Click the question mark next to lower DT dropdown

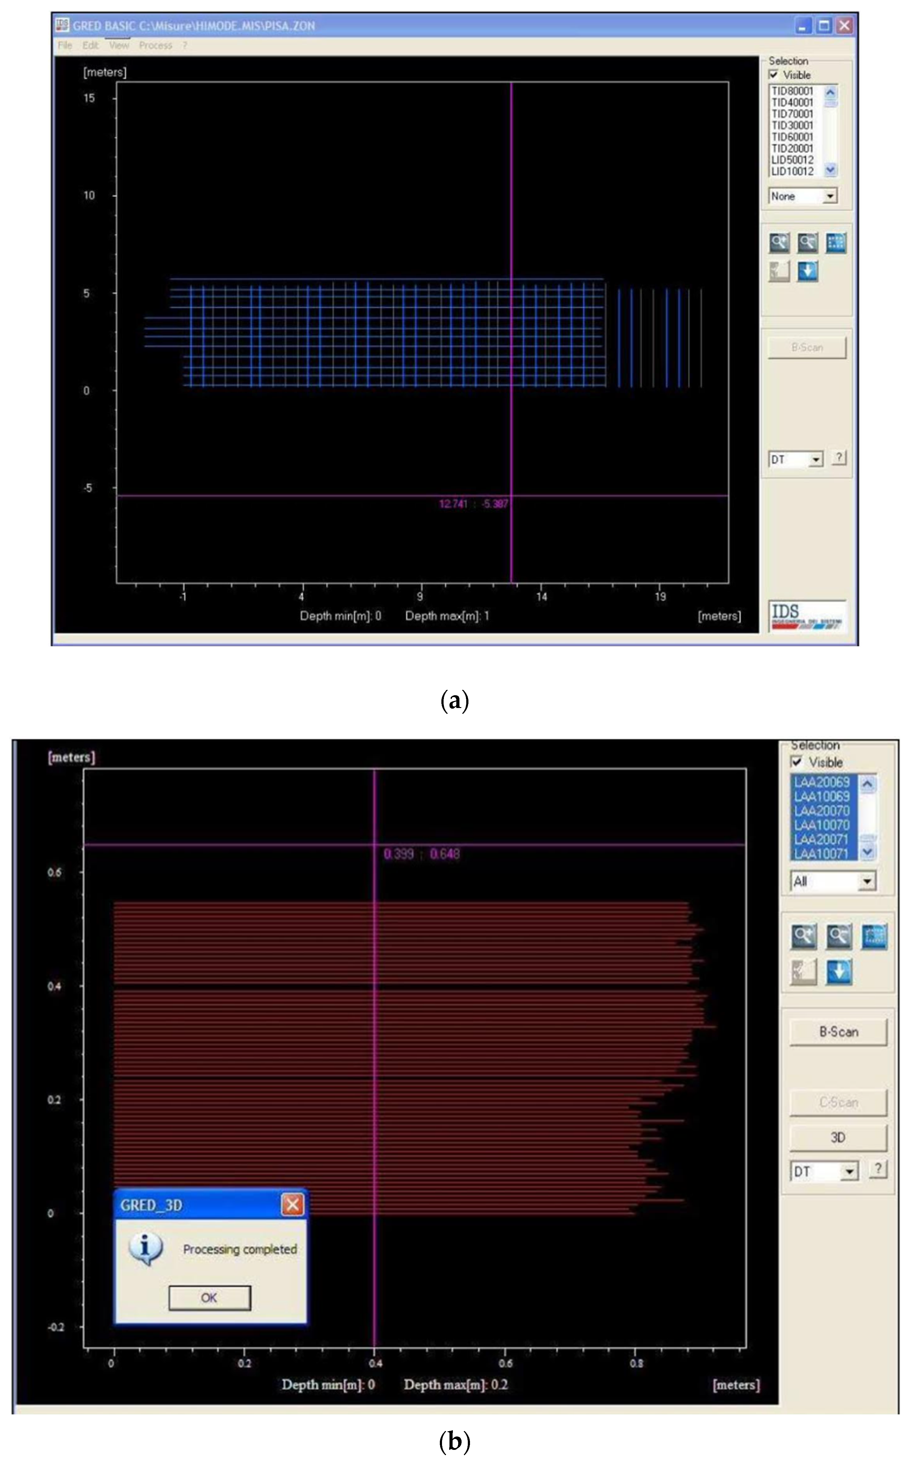pyautogui.click(x=877, y=1168)
